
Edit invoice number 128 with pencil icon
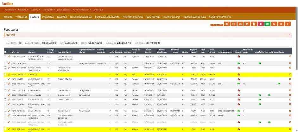pos(9,115)
